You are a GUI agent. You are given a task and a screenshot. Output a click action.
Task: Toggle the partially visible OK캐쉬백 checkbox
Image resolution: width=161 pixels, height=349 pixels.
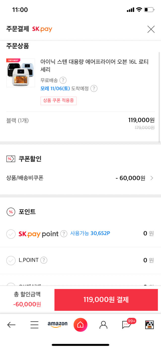pyautogui.click(x=11, y=285)
